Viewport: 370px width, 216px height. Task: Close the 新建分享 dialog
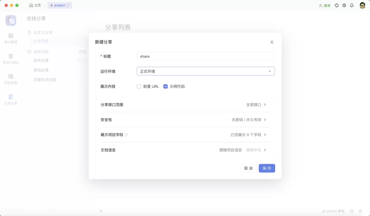(x=272, y=42)
